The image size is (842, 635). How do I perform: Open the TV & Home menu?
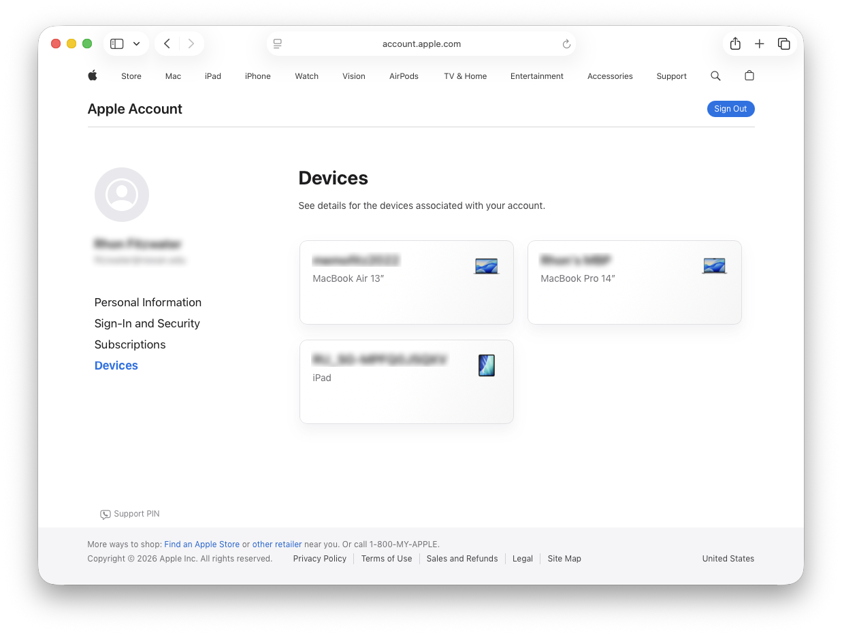click(466, 76)
